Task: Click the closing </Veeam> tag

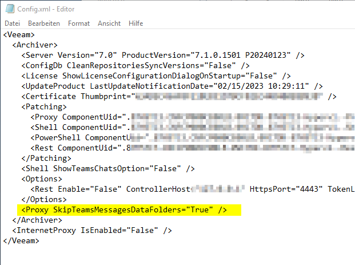Action: [x=21, y=241]
